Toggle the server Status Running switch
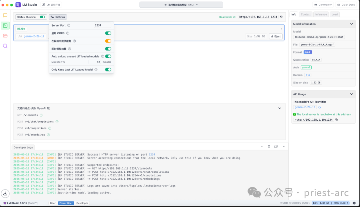Image resolution: width=360 pixels, height=207 pixels. click(42, 17)
